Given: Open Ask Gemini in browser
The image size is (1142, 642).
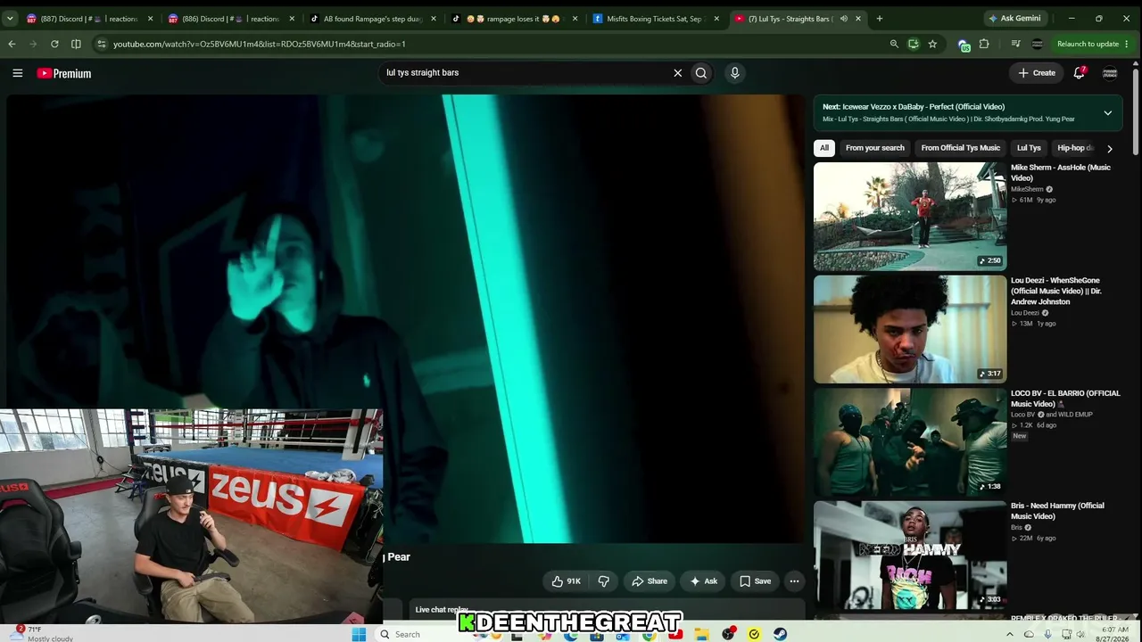Looking at the screenshot, I should 1014,18.
